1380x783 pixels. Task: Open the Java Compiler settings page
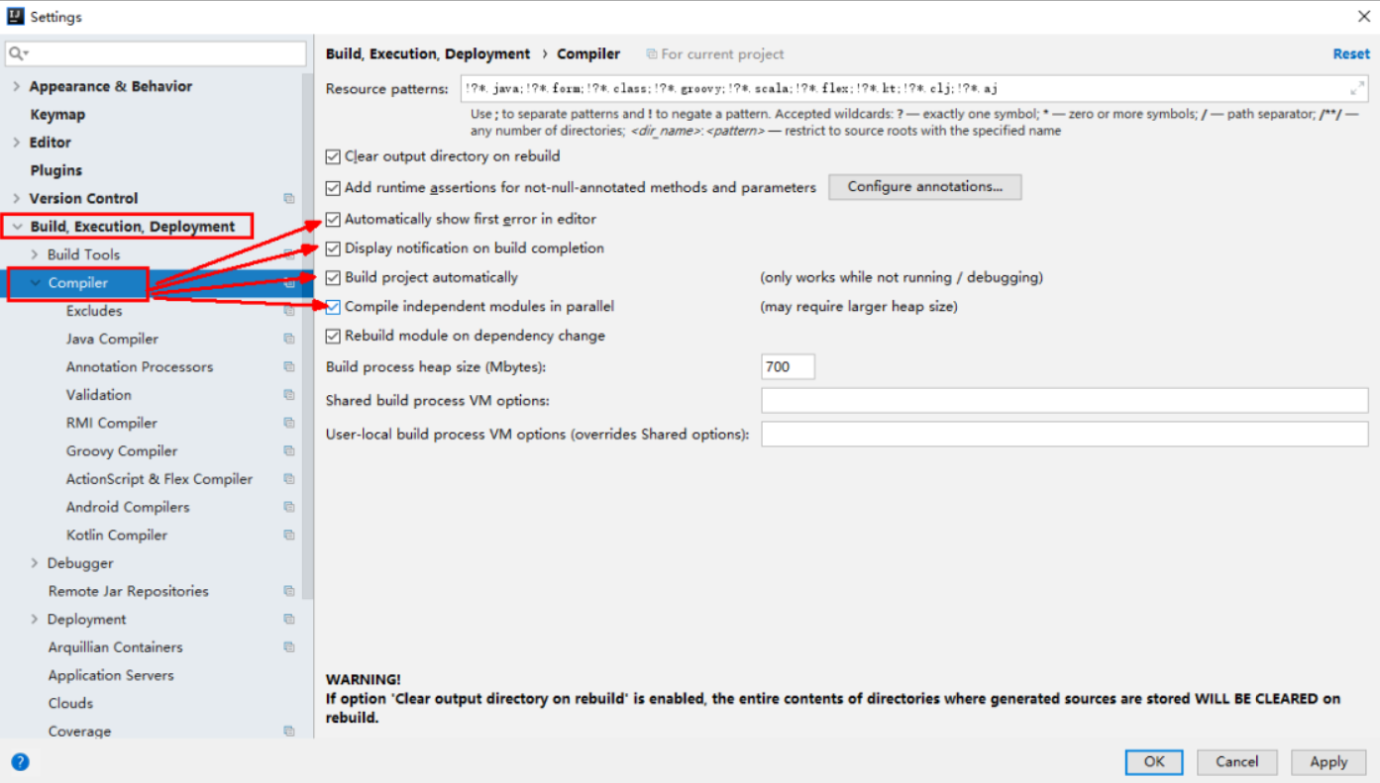[x=112, y=339]
